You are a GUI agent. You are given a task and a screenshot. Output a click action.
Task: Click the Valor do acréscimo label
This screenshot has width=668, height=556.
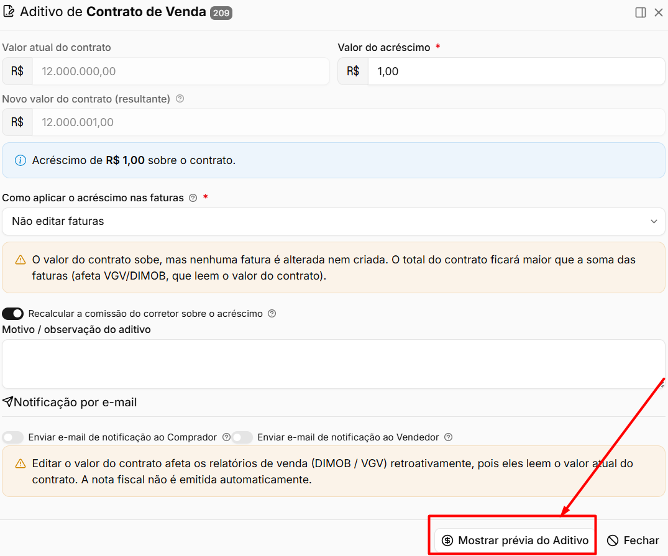(384, 47)
